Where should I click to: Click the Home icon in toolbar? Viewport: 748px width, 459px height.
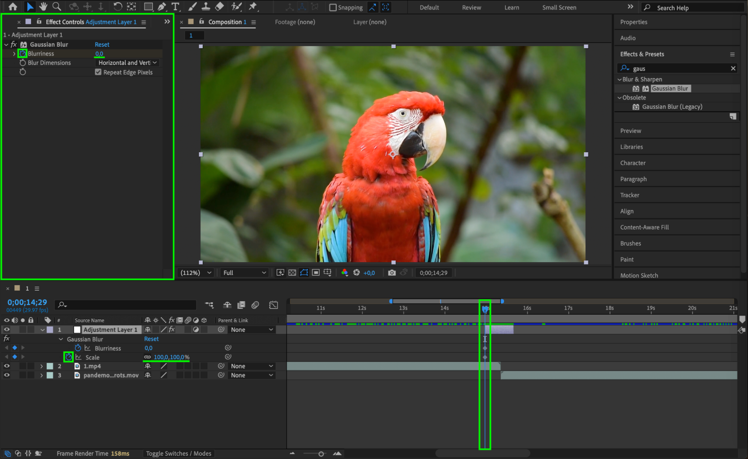(13, 6)
